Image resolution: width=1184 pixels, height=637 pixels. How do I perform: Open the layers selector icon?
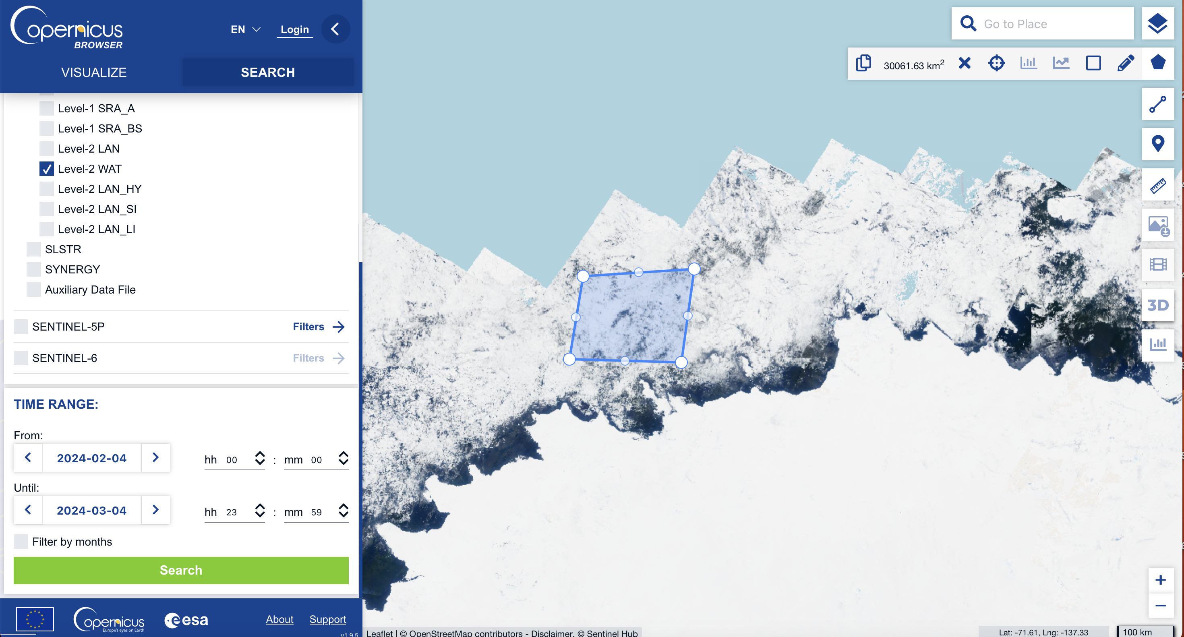(1157, 24)
